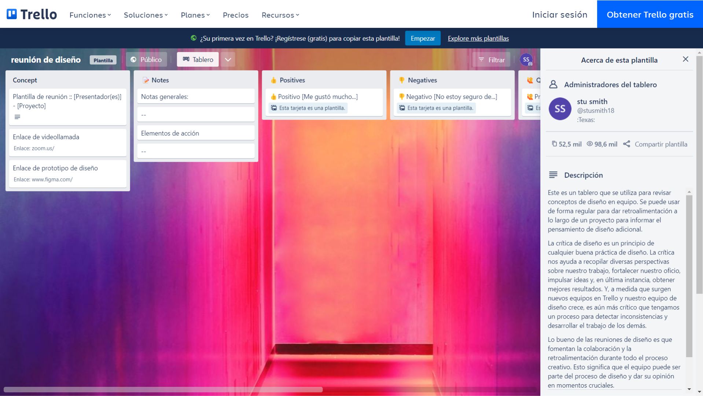Click the Descripción lines icon

(x=553, y=175)
